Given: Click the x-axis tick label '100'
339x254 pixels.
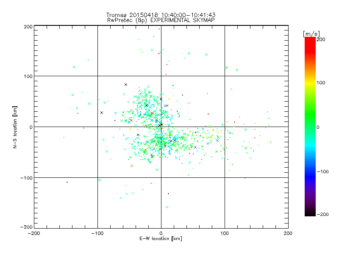Looking at the screenshot, I should [225, 233].
